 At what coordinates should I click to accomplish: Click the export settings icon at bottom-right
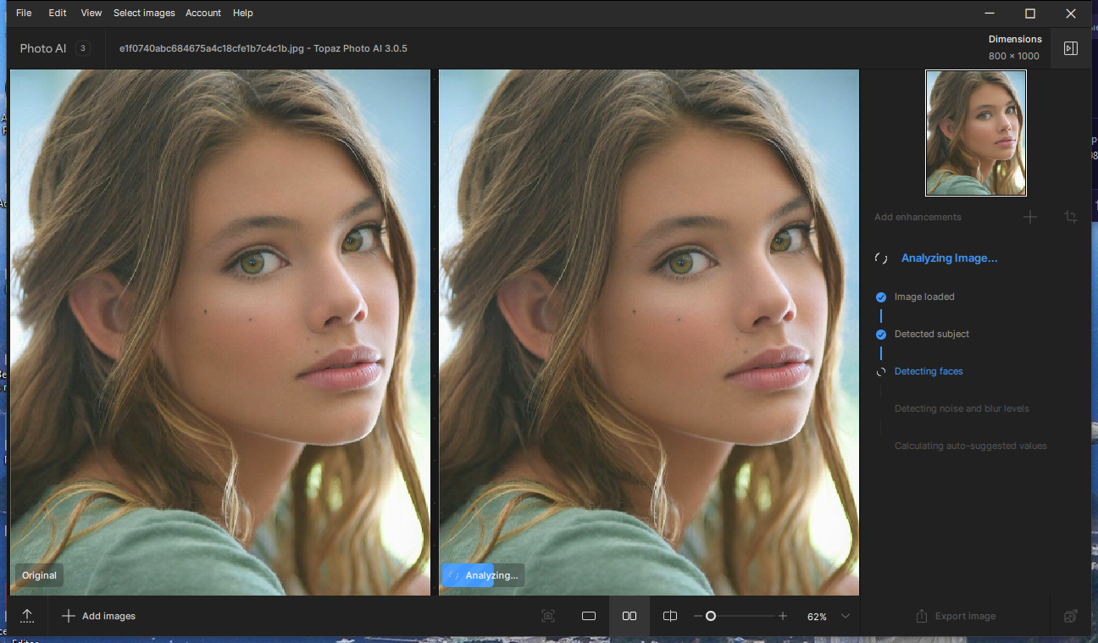tap(1071, 616)
